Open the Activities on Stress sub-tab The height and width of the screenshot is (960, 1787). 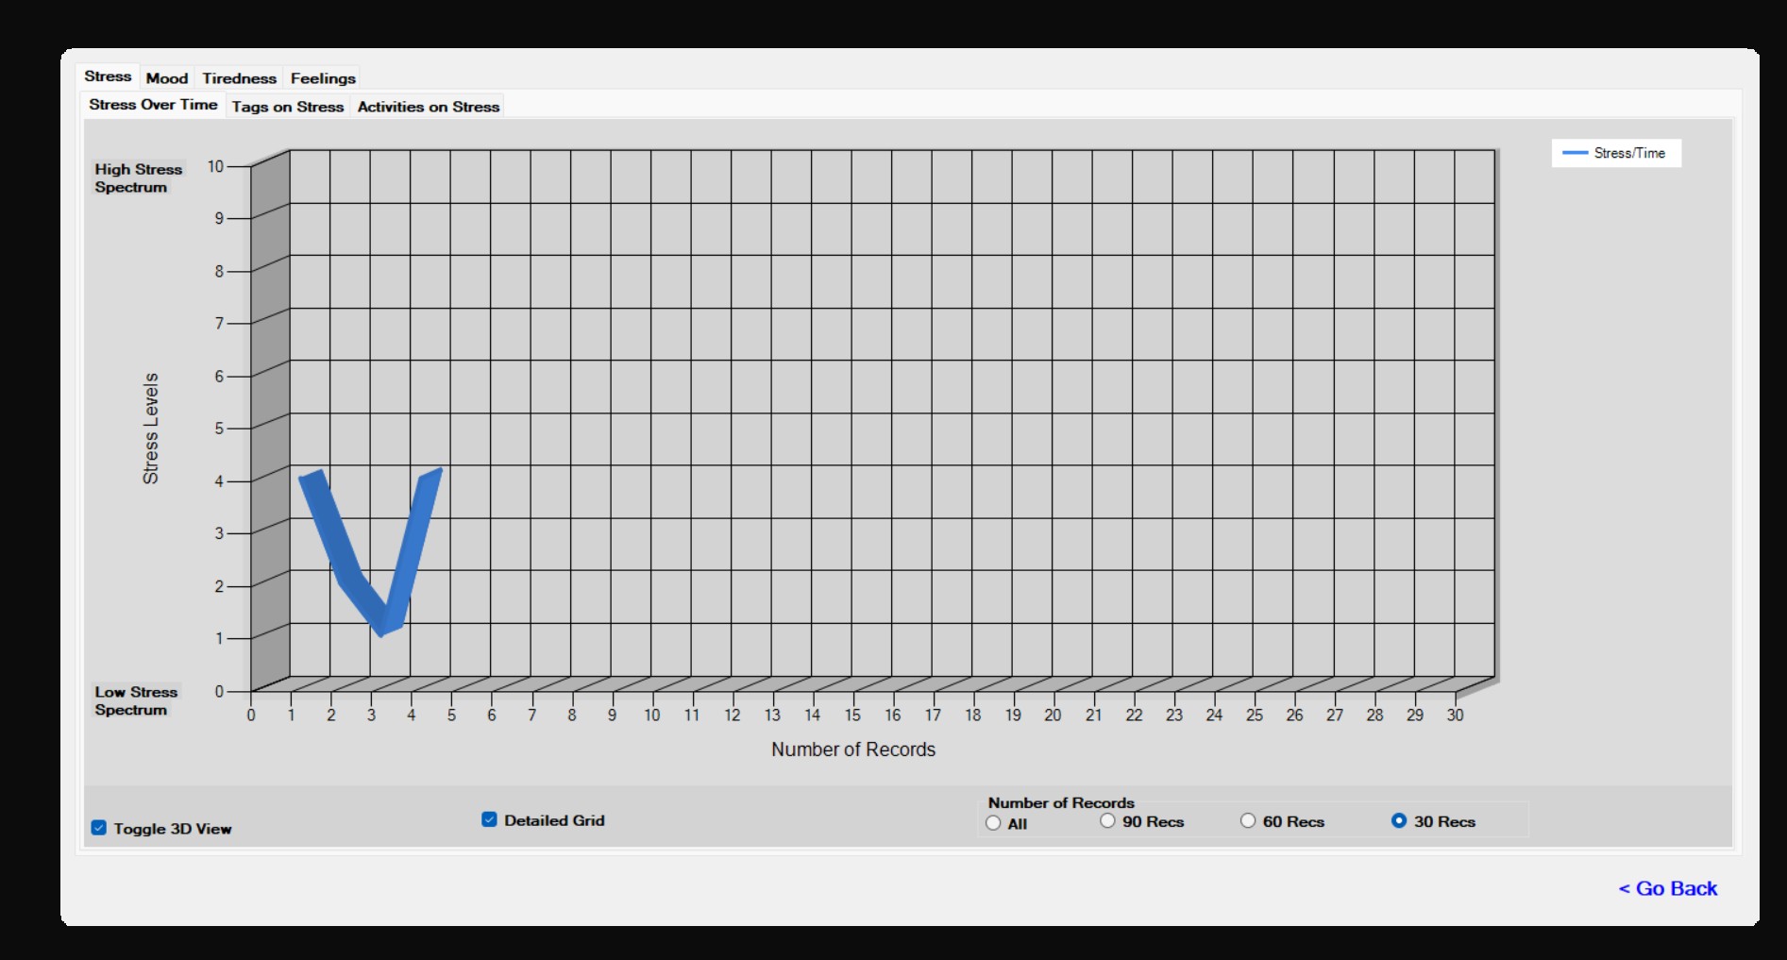pos(429,107)
